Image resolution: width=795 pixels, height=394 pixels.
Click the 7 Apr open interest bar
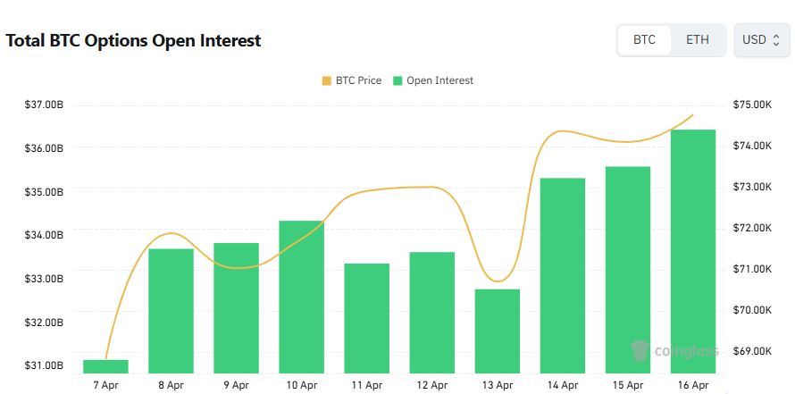tap(105, 365)
